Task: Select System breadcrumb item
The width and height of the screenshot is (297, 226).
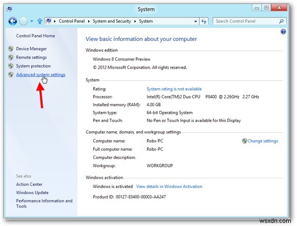Action: point(146,21)
